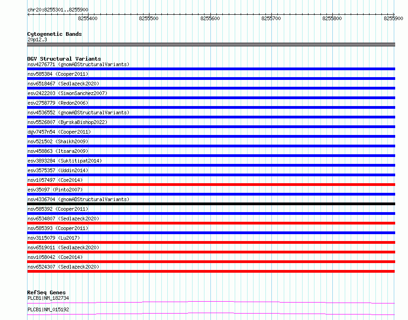
Task: Click the 8255800 ruler coordinate label
Action: pyautogui.click(x=332, y=18)
